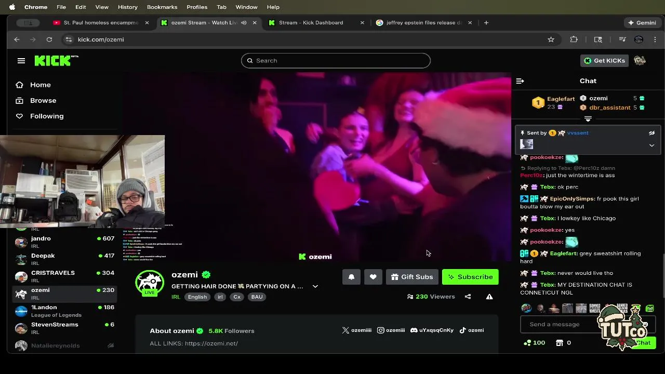Go back in browser history
This screenshot has width=665, height=374.
click(x=17, y=39)
